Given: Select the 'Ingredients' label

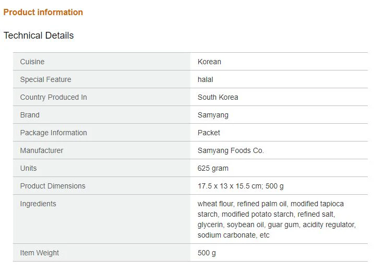Looking at the screenshot, I should coord(38,204).
